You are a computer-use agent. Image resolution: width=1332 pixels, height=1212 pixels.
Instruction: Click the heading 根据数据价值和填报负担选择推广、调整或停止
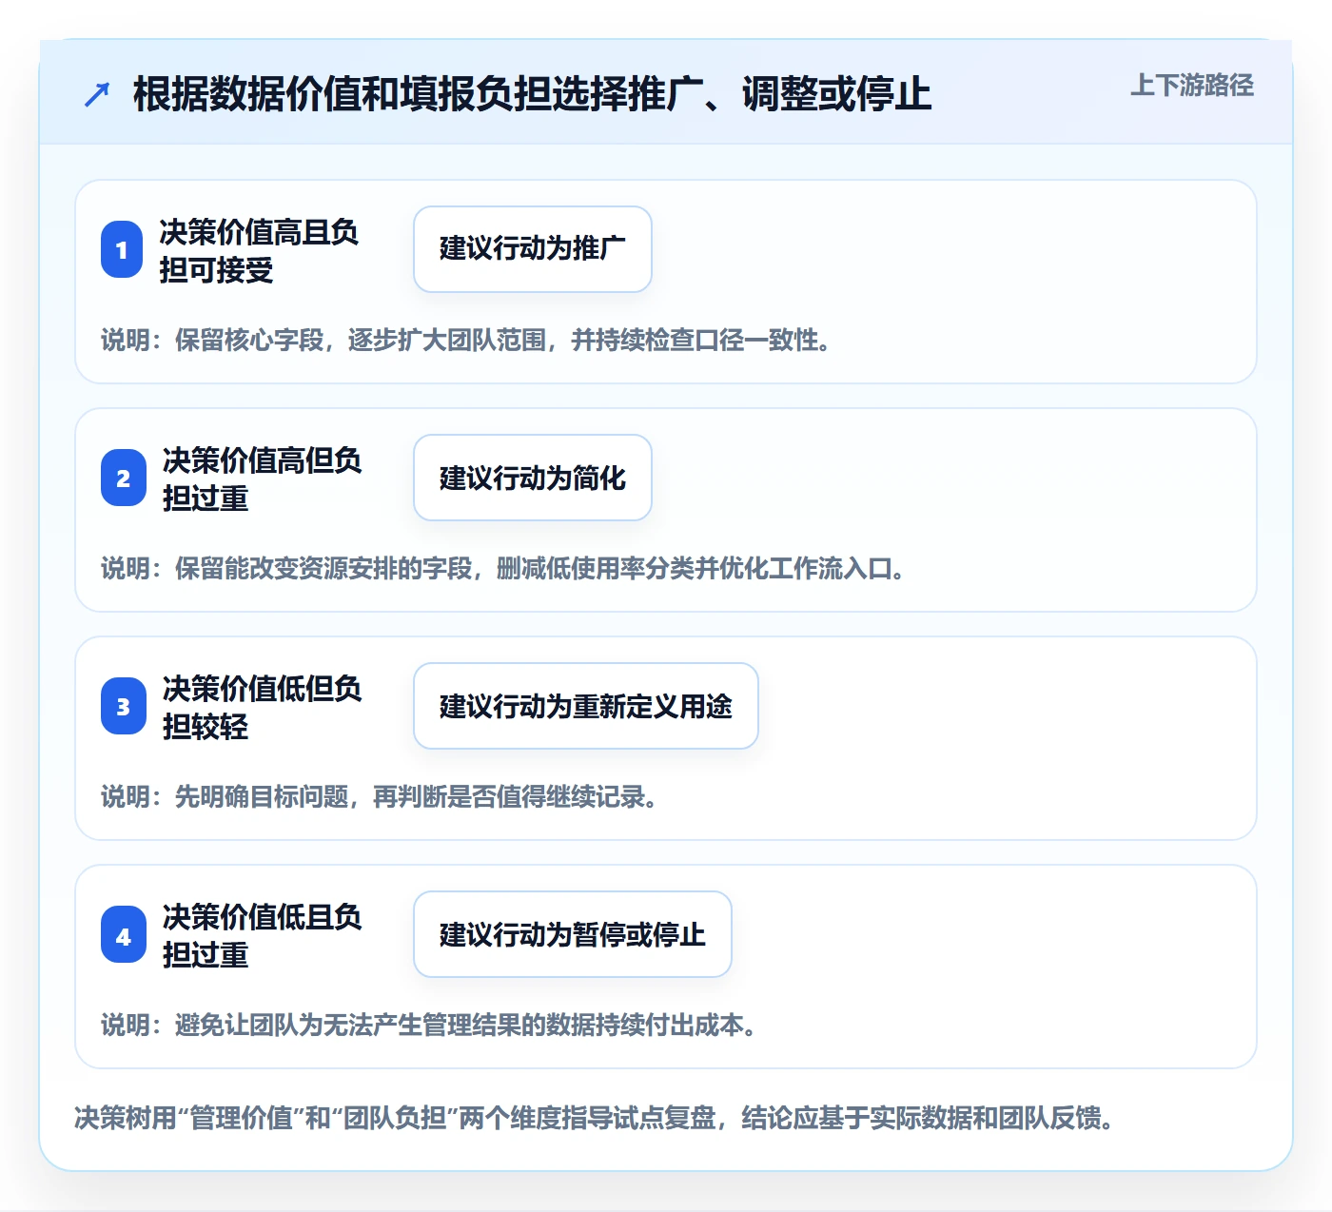pos(532,94)
